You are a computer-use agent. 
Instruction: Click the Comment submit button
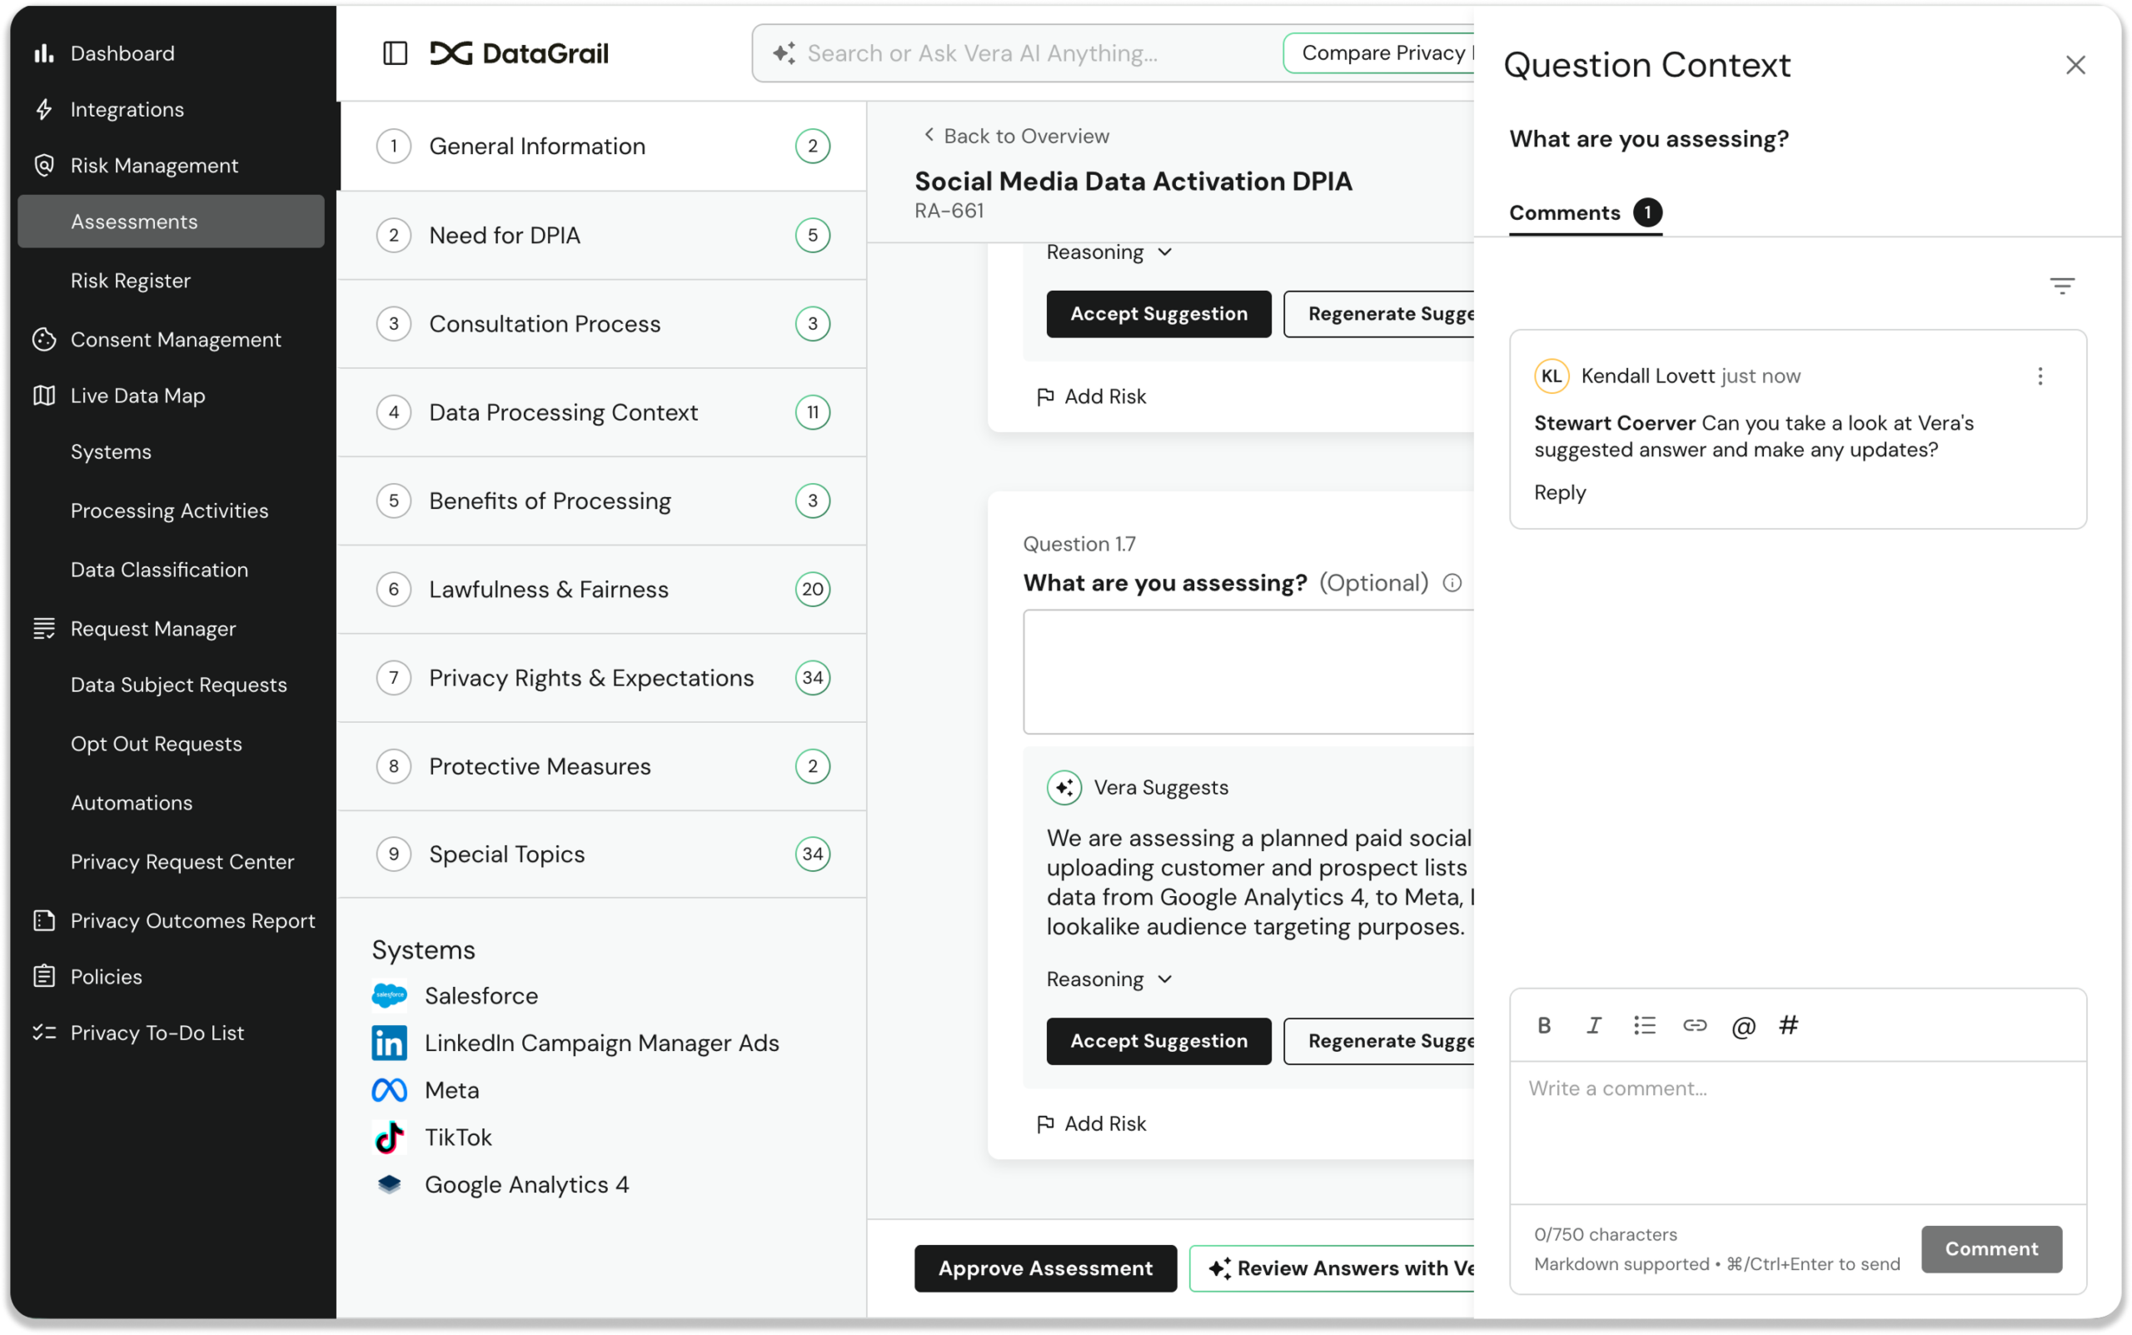(1991, 1248)
